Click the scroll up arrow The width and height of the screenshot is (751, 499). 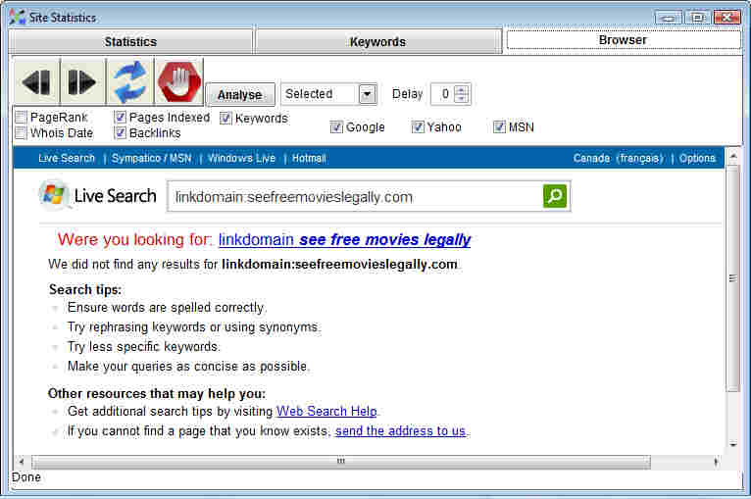coord(732,156)
